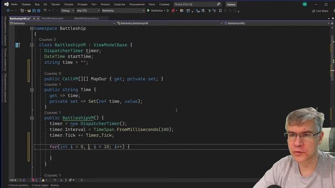Viewport: 335px width, 188px height.
Task: Open the BattleshipVM() member navigation dropdown
Action: click(x=277, y=23)
